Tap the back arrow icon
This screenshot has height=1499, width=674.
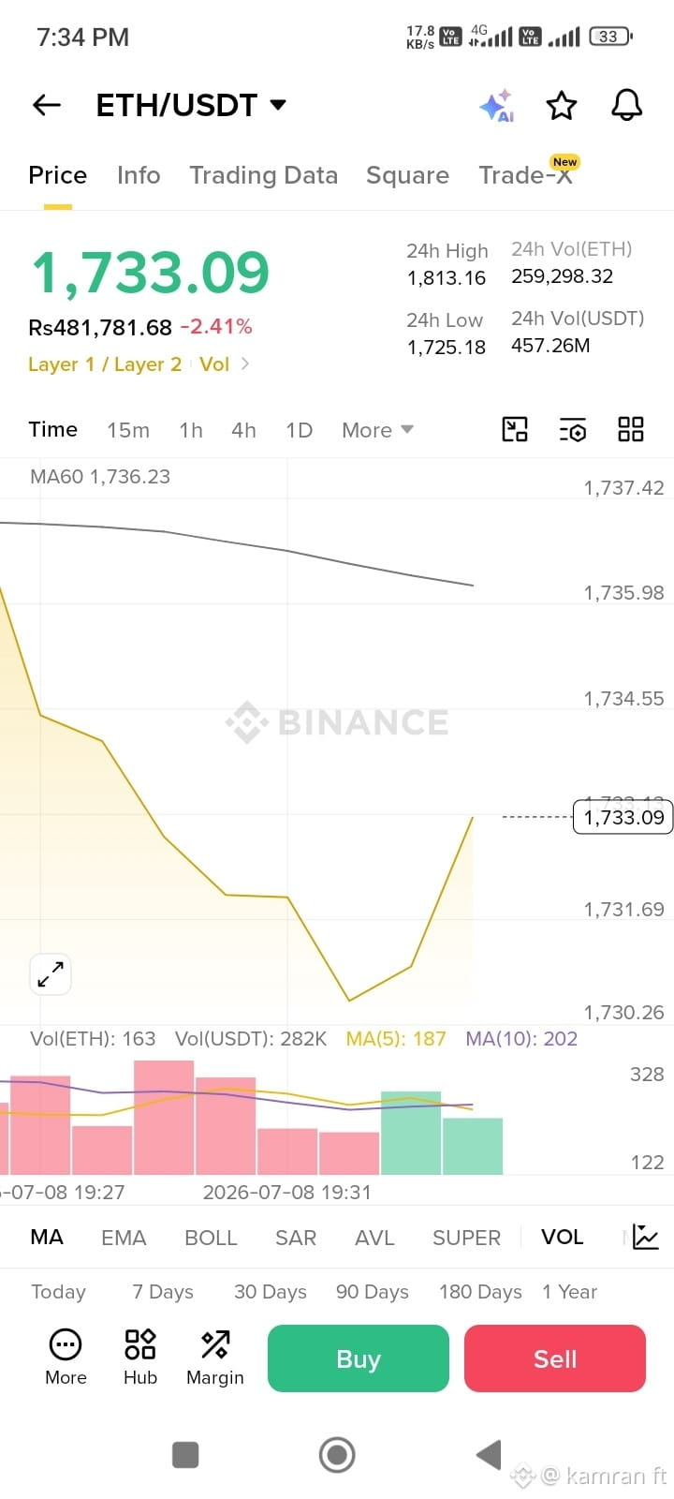click(x=47, y=106)
